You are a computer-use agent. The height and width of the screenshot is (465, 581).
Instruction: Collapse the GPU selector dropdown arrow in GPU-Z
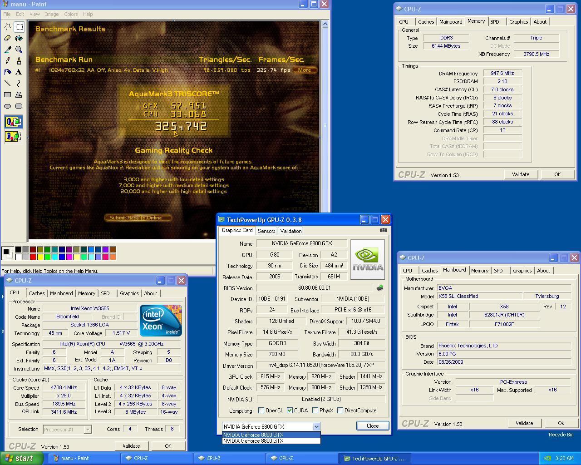click(x=316, y=426)
